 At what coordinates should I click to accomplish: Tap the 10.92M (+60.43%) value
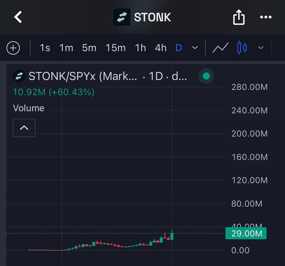(x=54, y=92)
